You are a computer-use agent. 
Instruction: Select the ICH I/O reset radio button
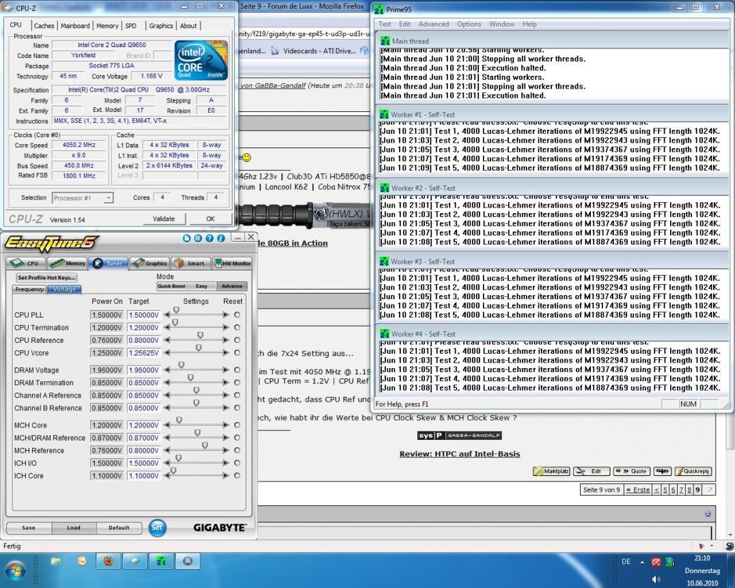237,463
